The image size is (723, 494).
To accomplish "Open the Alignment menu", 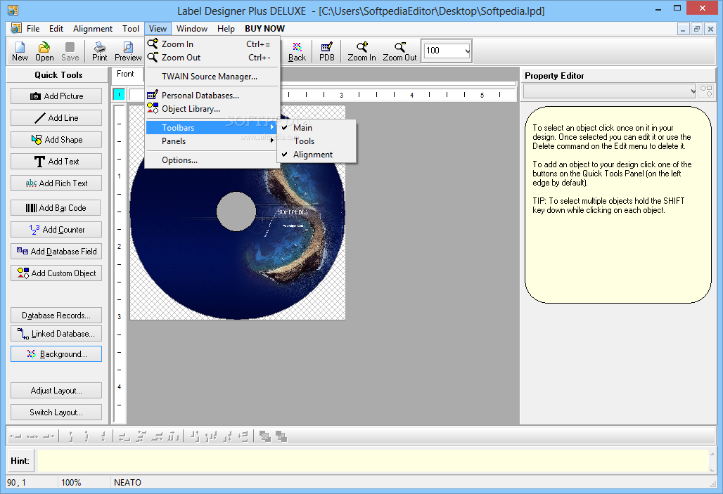I will 93,29.
